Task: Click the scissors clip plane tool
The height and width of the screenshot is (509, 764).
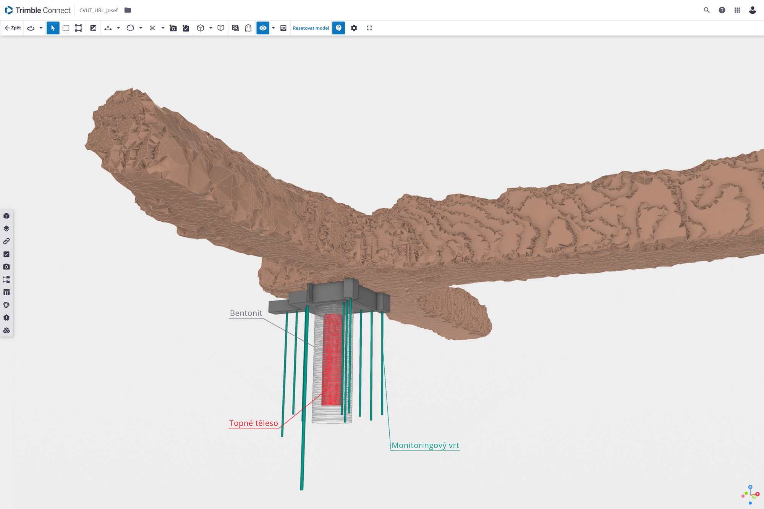Action: coord(152,28)
